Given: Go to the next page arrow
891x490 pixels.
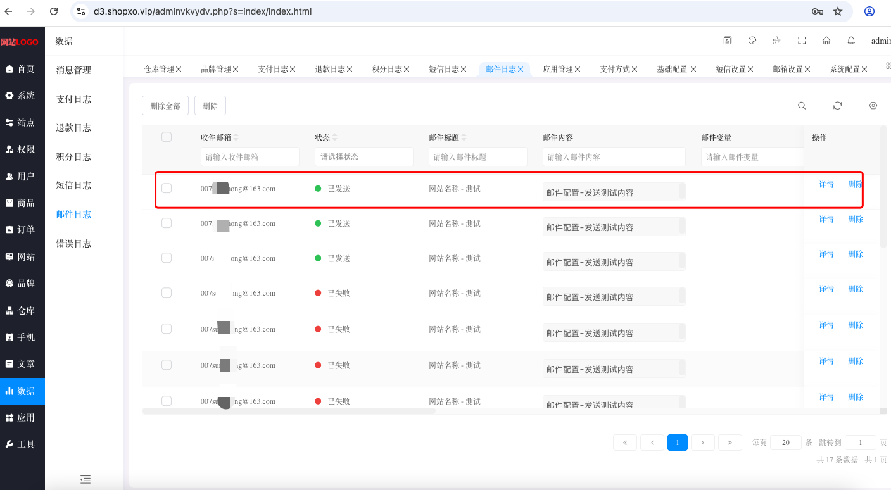Looking at the screenshot, I should pos(703,443).
